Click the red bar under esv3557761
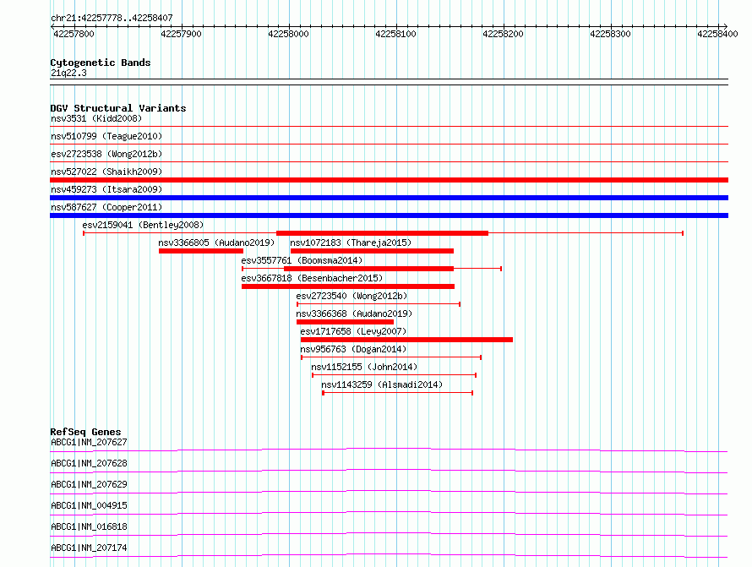 [x=368, y=269]
